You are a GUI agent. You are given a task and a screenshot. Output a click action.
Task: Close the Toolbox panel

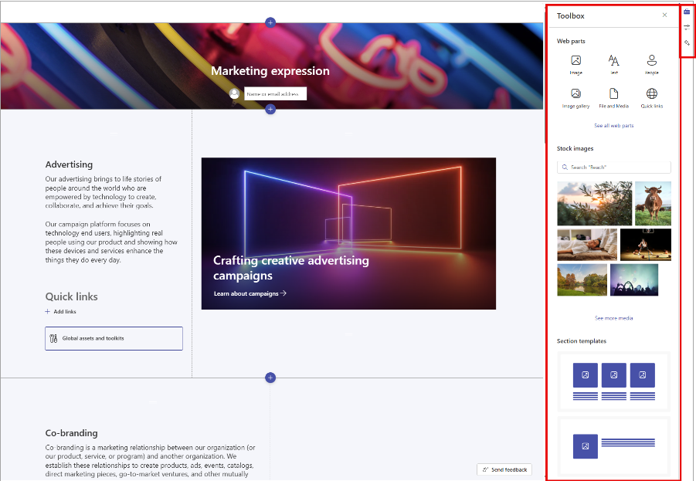click(x=665, y=15)
